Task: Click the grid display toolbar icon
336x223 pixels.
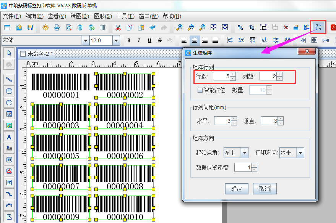Action: pyautogui.click(x=103, y=27)
